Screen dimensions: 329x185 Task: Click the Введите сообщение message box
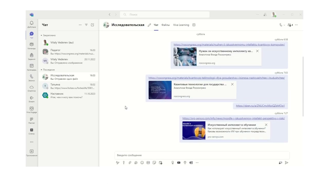202,155
